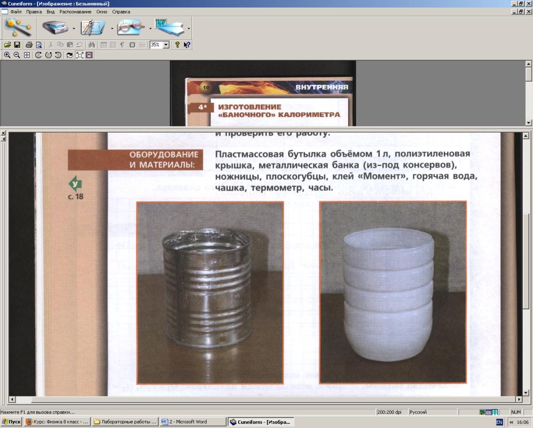The image size is (533, 428).
Task: Click the Cuneiform taskbar button
Action: [x=261, y=422]
